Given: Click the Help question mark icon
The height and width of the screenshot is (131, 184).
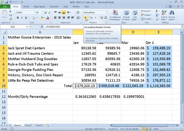Looking at the screenshot, I should click(x=170, y=7).
